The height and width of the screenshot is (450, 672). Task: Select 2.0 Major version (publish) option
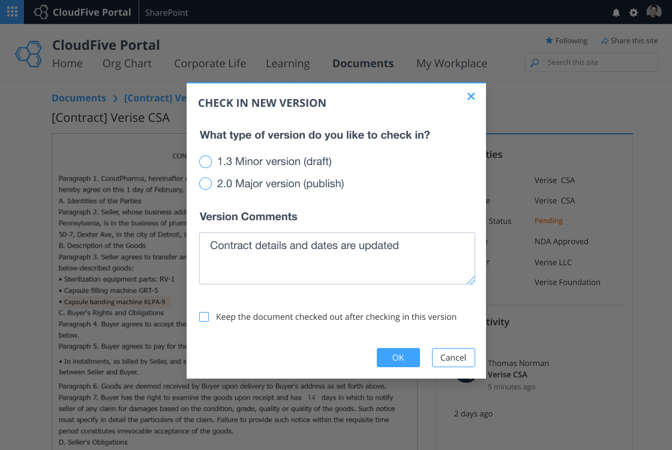pos(206,184)
